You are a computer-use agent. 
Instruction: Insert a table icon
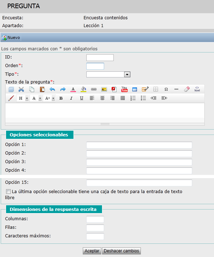pyautogui.click(x=134, y=89)
